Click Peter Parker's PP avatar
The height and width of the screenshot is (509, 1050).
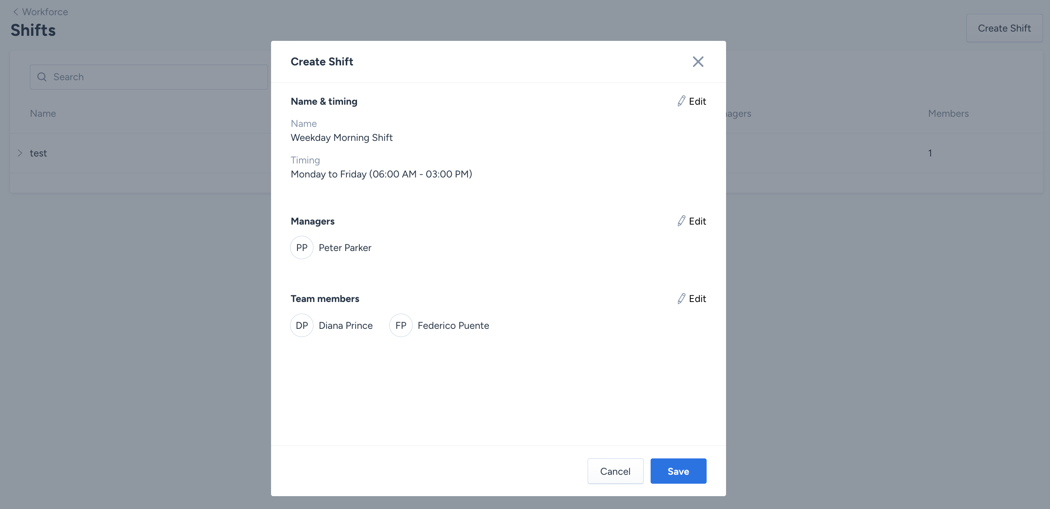pos(302,247)
